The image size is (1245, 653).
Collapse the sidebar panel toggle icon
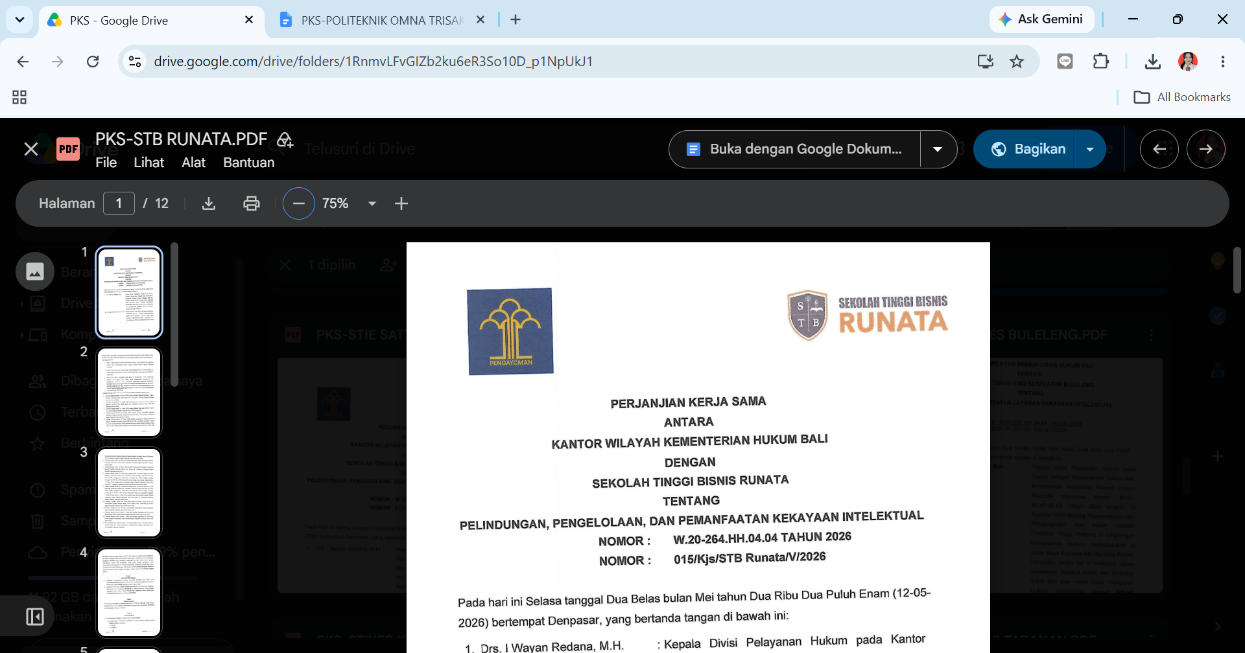(x=35, y=616)
